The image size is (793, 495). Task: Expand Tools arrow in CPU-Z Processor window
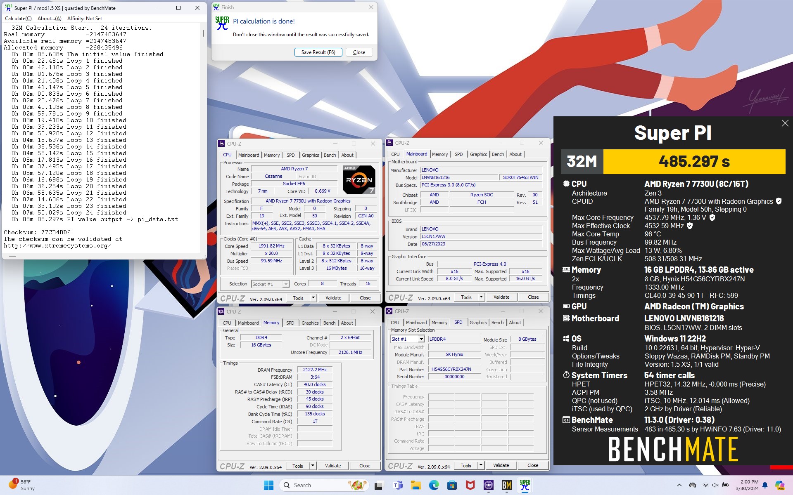pos(313,298)
